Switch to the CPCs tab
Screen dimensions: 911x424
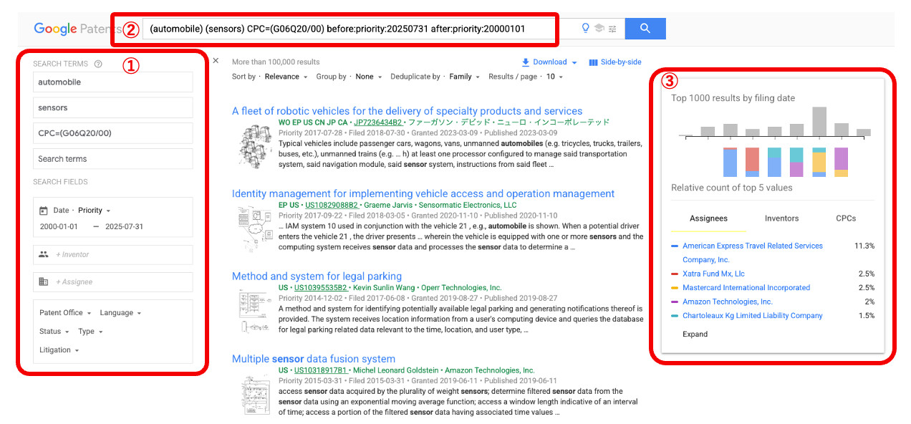point(846,218)
